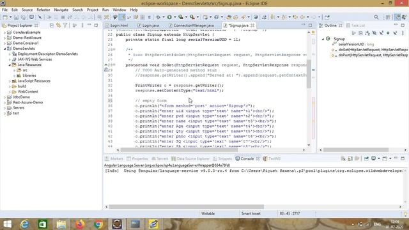
Task: Open the Navigate menu
Action: (61, 10)
